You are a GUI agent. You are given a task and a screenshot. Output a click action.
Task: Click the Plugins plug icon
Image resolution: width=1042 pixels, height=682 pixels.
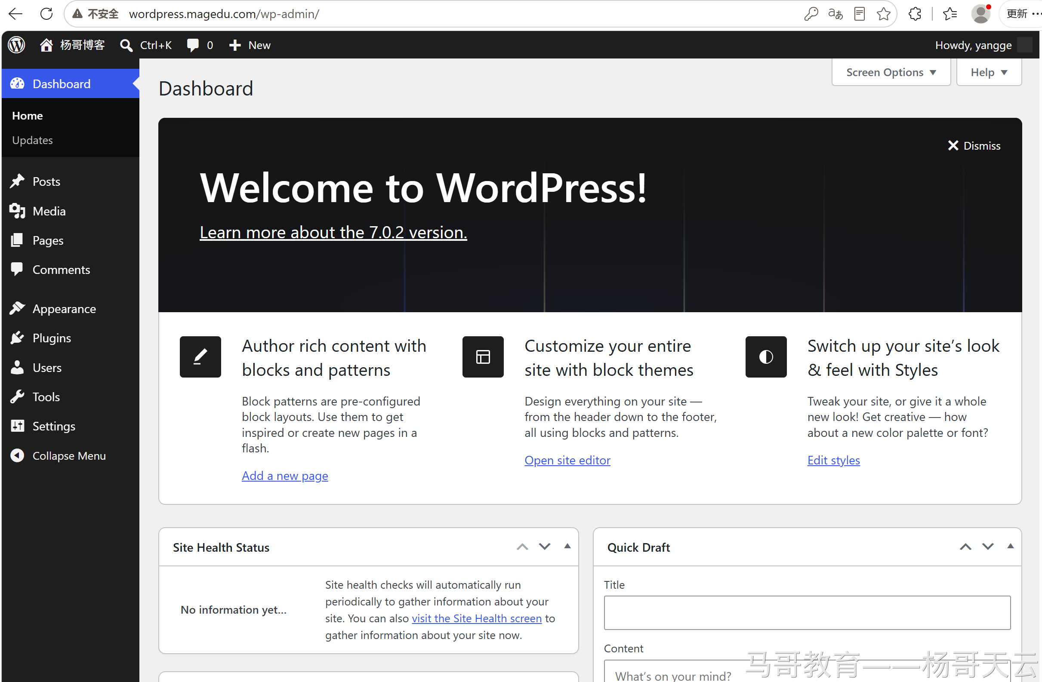click(x=17, y=338)
